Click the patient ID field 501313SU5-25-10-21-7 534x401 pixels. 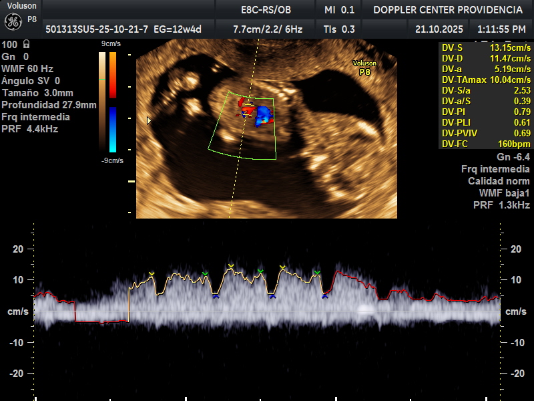tap(87, 29)
